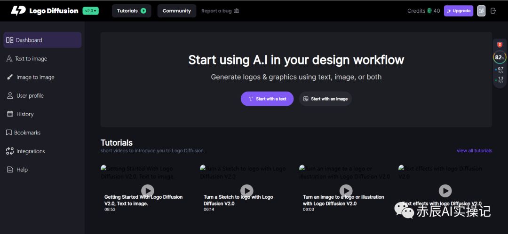This screenshot has height=234, width=508.
Task: Click the view all tutorials link
Action: pos(474,150)
